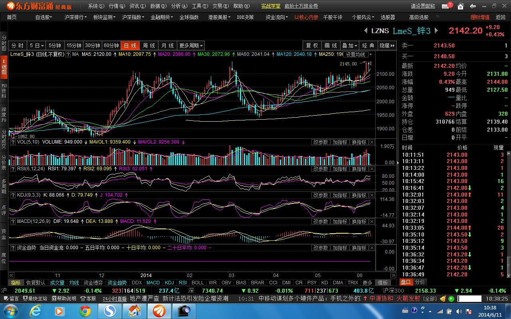Open help icon beside KDJ(9,3,3) label

(x=12, y=195)
